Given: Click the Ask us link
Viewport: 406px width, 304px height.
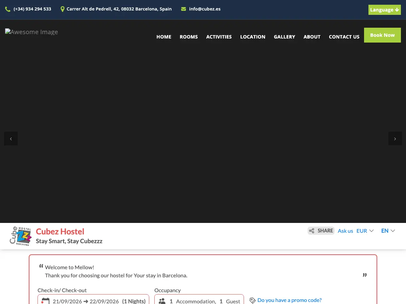Looking at the screenshot, I should point(345,231).
